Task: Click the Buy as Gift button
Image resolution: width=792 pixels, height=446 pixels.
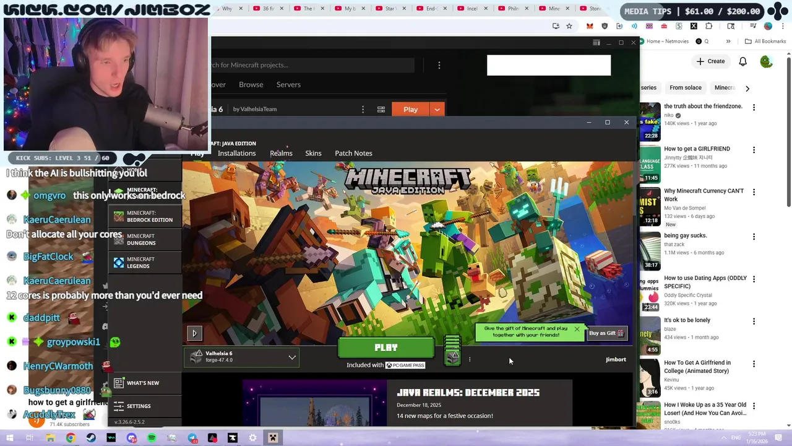Action: (x=606, y=333)
